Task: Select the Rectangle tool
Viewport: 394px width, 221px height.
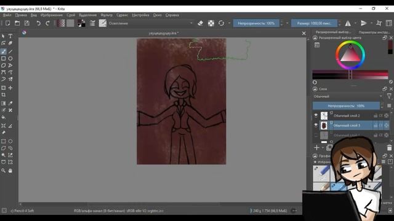Action: click(x=4, y=58)
